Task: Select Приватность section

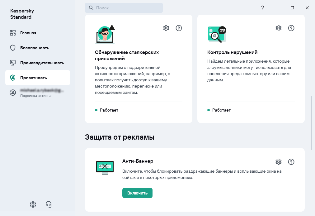Action: tap(38, 78)
